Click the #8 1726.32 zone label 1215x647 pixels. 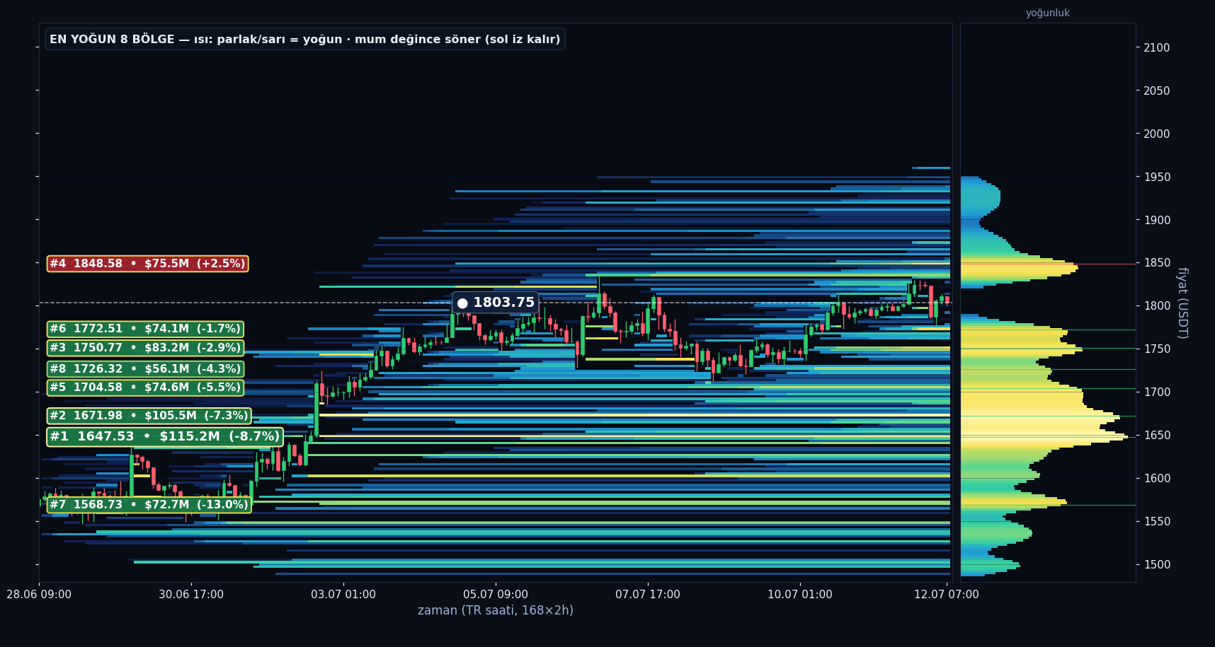(145, 369)
